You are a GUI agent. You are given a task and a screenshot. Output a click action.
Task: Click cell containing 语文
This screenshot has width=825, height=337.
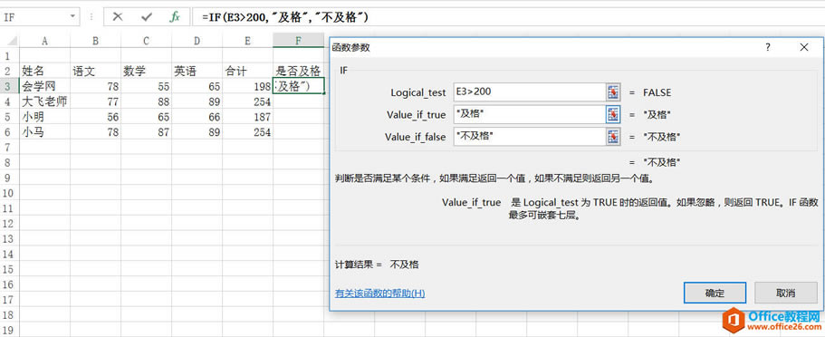tap(95, 71)
